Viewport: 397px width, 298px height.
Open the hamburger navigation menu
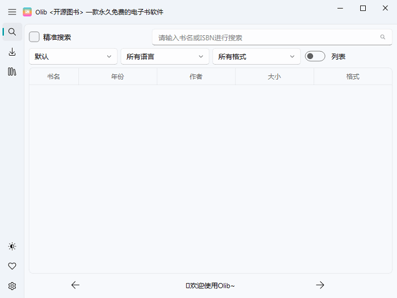pos(12,12)
